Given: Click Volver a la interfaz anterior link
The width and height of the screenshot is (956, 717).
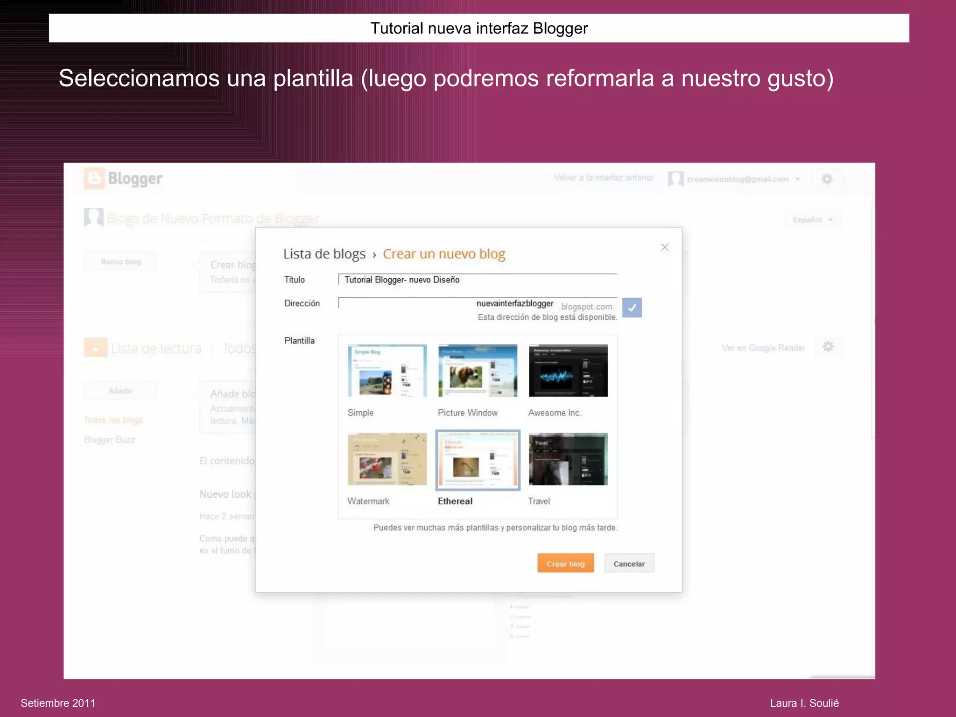Looking at the screenshot, I should [604, 177].
